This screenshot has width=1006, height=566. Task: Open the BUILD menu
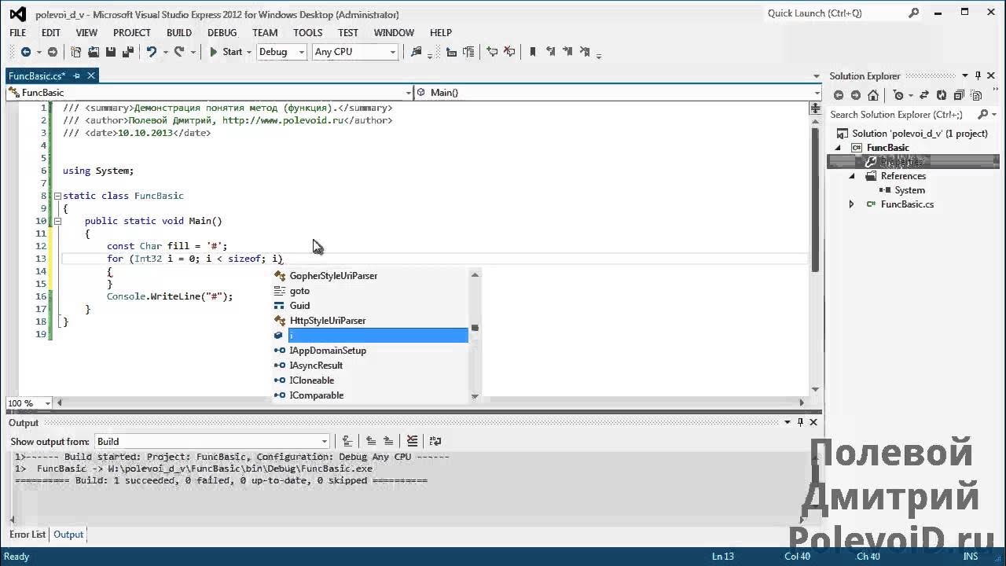pos(179,33)
